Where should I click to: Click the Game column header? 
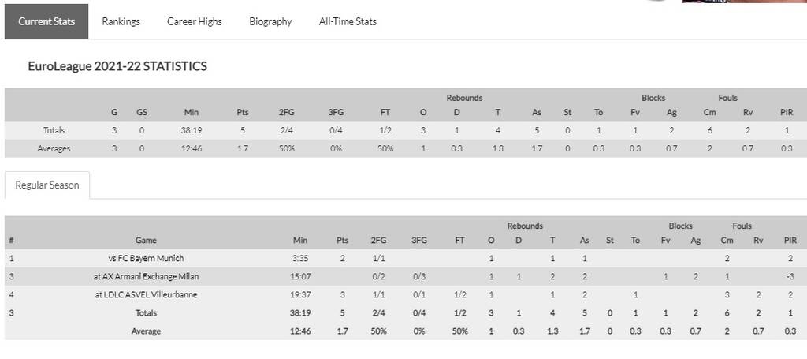point(146,240)
